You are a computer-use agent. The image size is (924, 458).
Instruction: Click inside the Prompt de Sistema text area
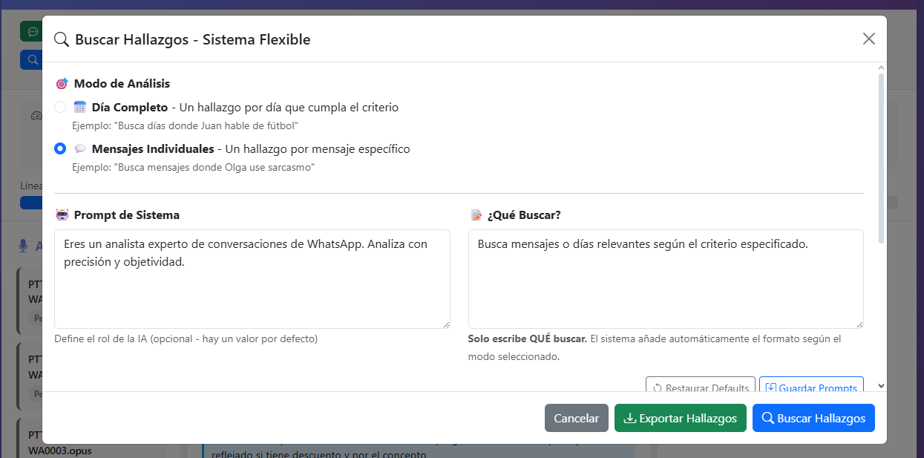pyautogui.click(x=252, y=278)
